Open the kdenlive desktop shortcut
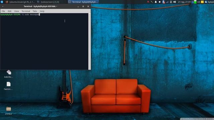Viewport: 214px width, 120px height. 8,74
